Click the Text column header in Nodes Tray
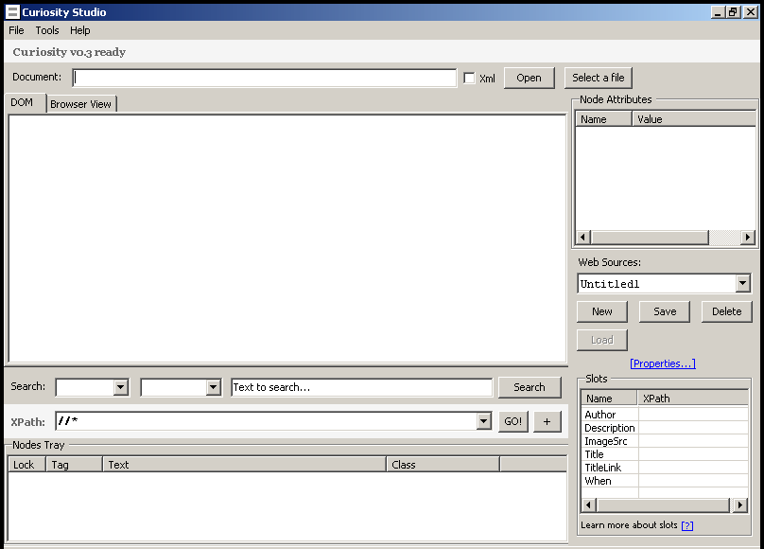 coord(245,465)
